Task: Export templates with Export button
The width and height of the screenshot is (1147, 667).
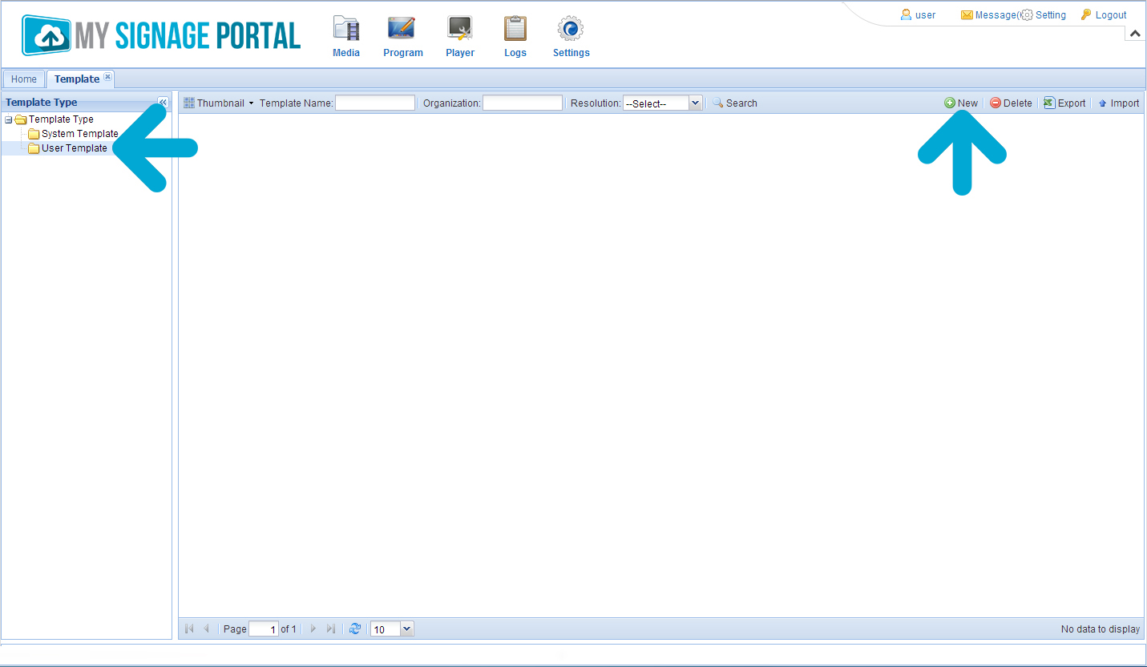Action: (x=1064, y=103)
